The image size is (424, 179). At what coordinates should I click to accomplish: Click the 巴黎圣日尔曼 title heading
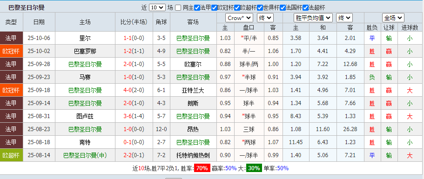click(x=27, y=8)
